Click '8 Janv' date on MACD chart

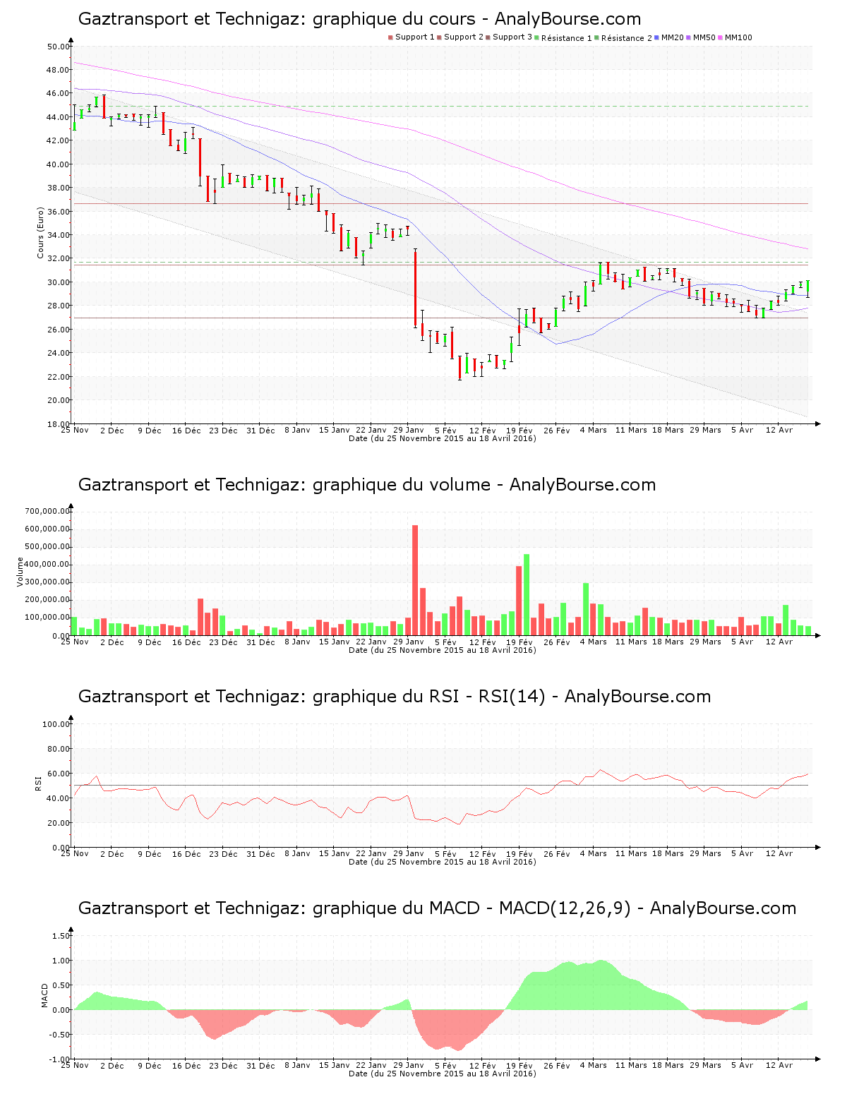coord(297,1065)
